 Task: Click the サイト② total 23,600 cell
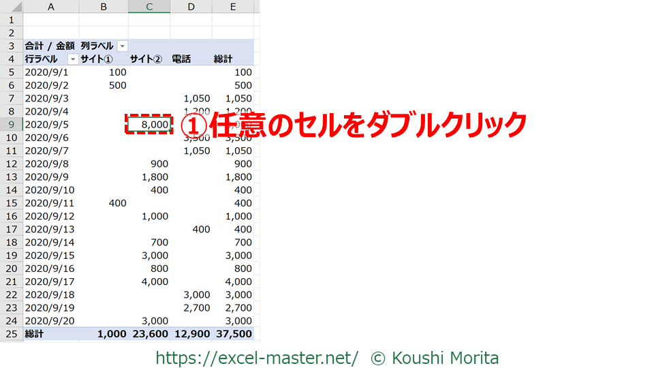point(150,334)
